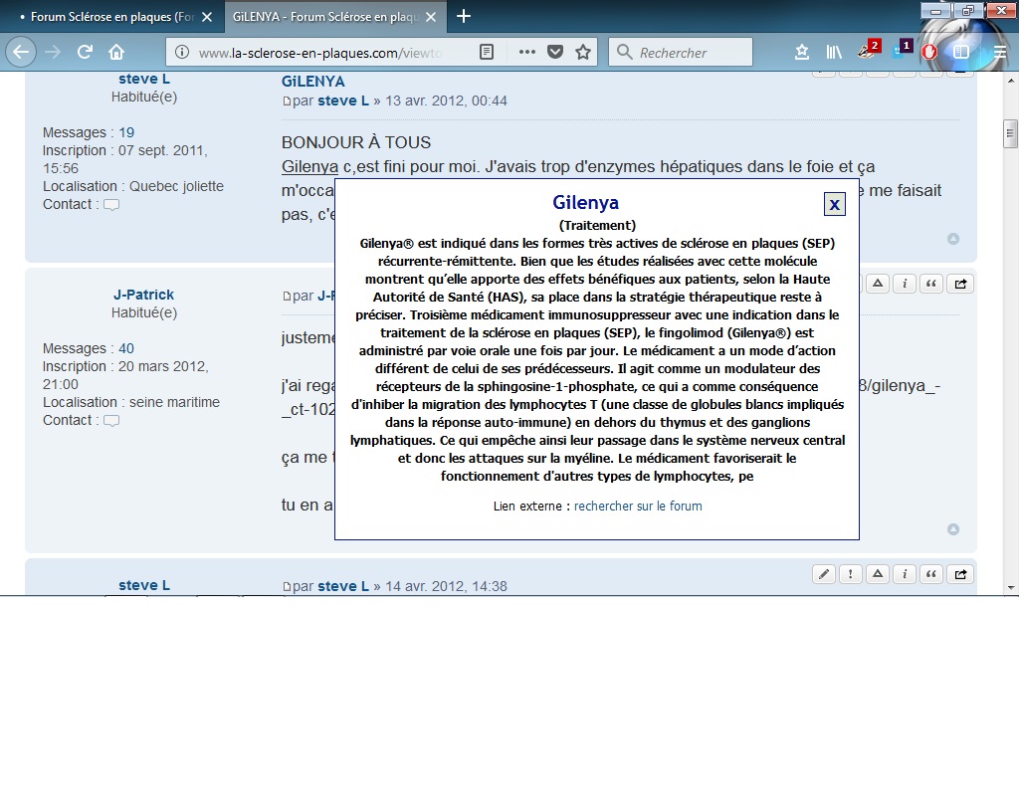Click the page scrollbar thumb
Image resolution: width=1019 pixels, height=812 pixels.
(x=1010, y=134)
